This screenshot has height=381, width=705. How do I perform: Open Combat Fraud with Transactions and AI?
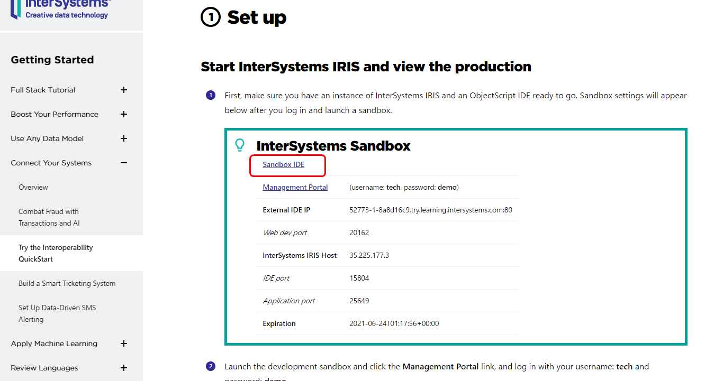click(49, 217)
